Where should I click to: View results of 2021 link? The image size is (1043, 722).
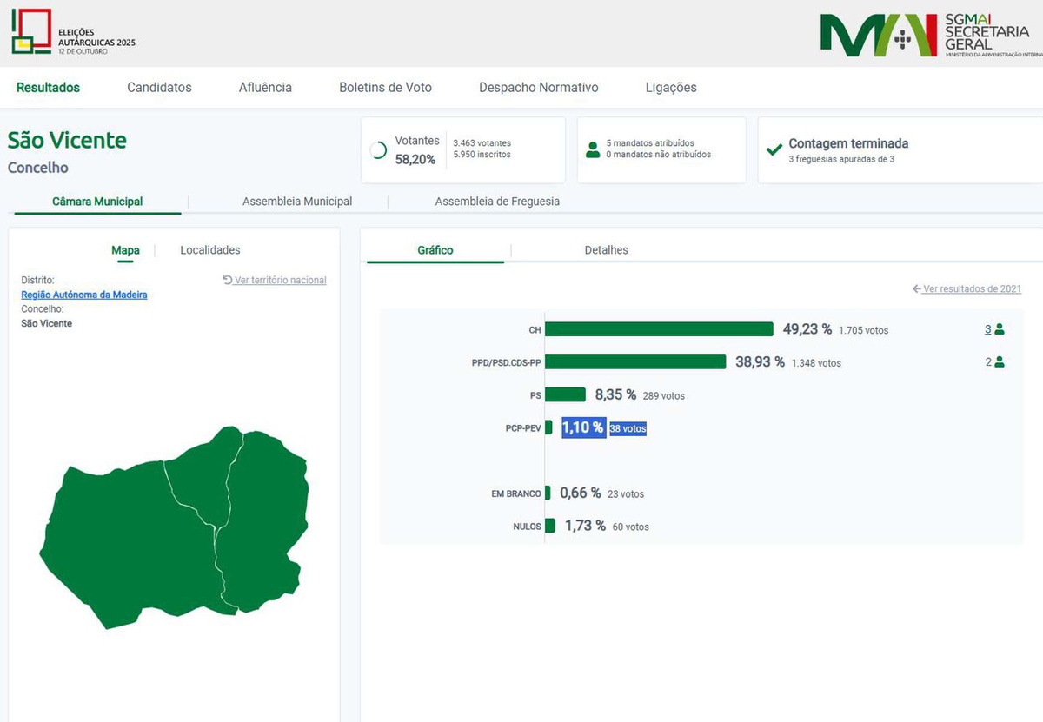click(x=972, y=289)
